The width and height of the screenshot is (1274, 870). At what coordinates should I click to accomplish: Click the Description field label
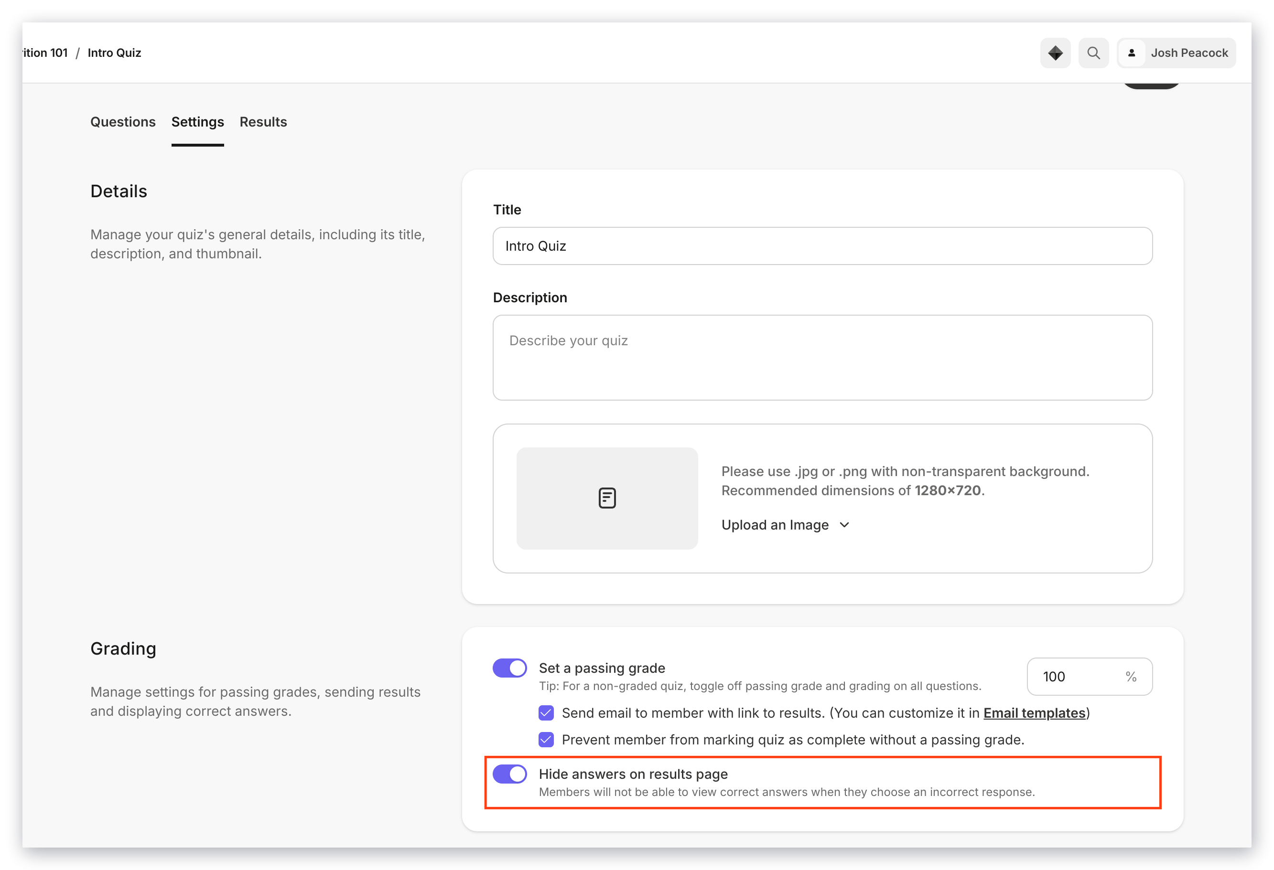(529, 297)
